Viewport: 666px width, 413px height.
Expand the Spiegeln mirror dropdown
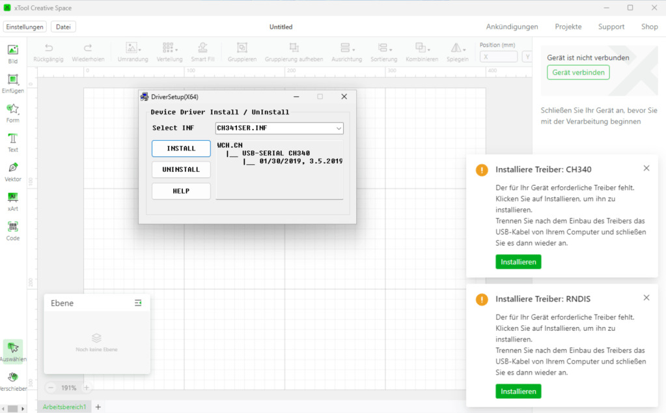pos(457,51)
